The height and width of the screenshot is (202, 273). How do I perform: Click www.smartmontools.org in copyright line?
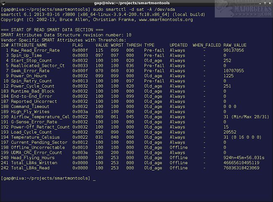[x=166, y=20]
